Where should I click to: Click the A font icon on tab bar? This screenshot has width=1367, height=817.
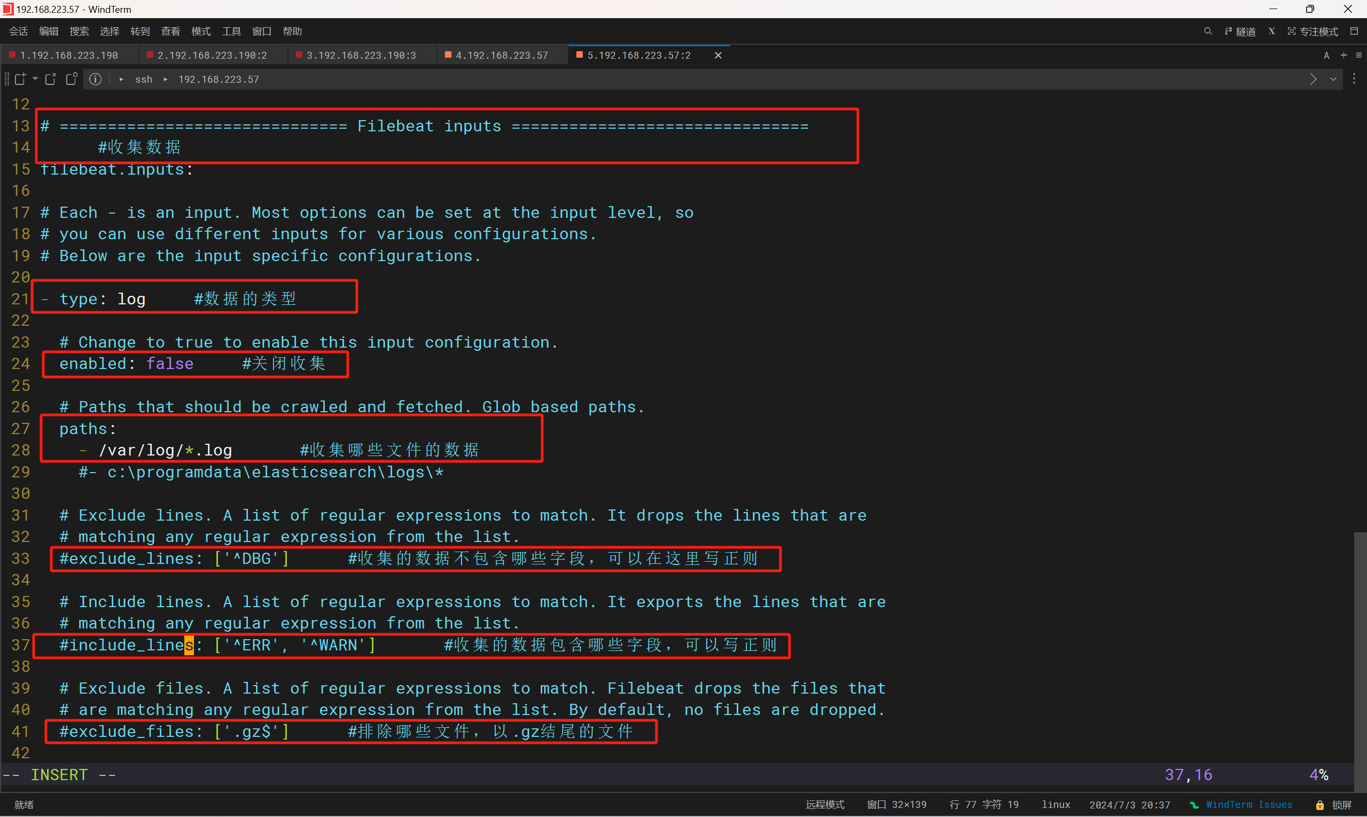coord(1327,55)
